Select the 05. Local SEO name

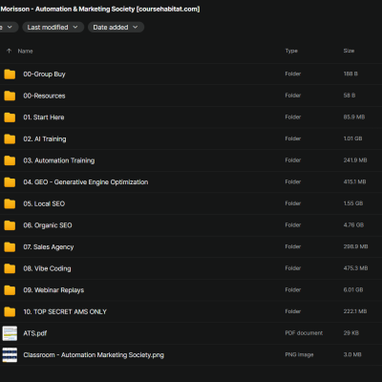44,203
